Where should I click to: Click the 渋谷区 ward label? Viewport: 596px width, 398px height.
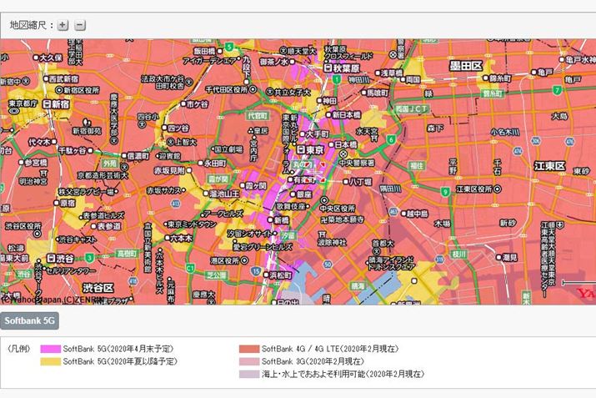pos(98,287)
